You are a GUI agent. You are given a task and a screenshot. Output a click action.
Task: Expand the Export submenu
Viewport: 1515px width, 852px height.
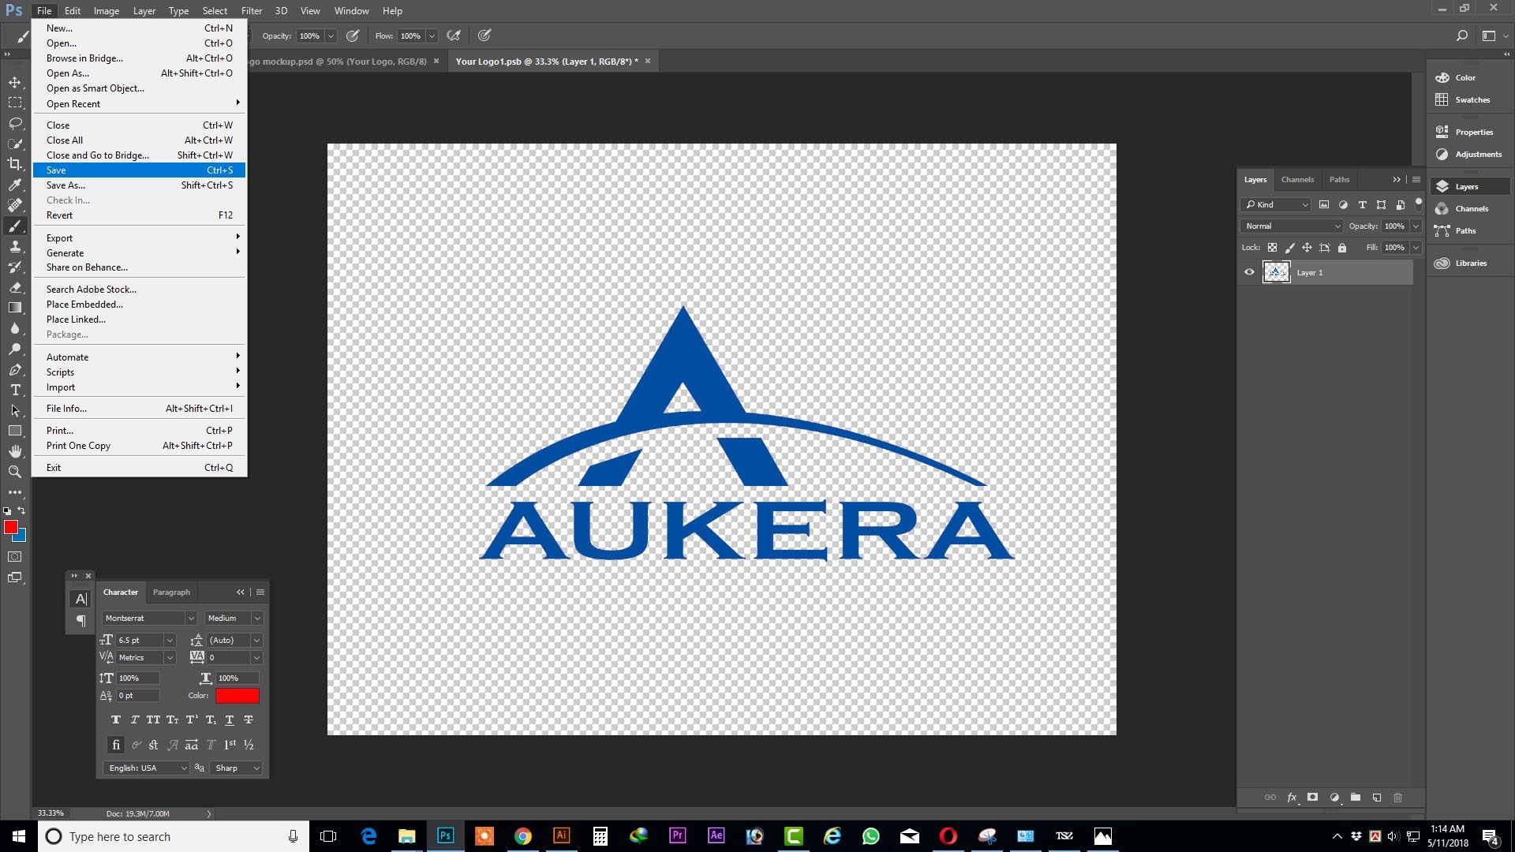(139, 237)
